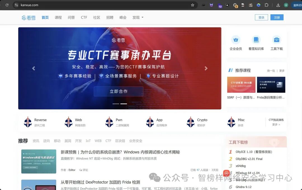Open the Crypto 密码学 CTF category icon
The image size is (302, 190).
190,122
